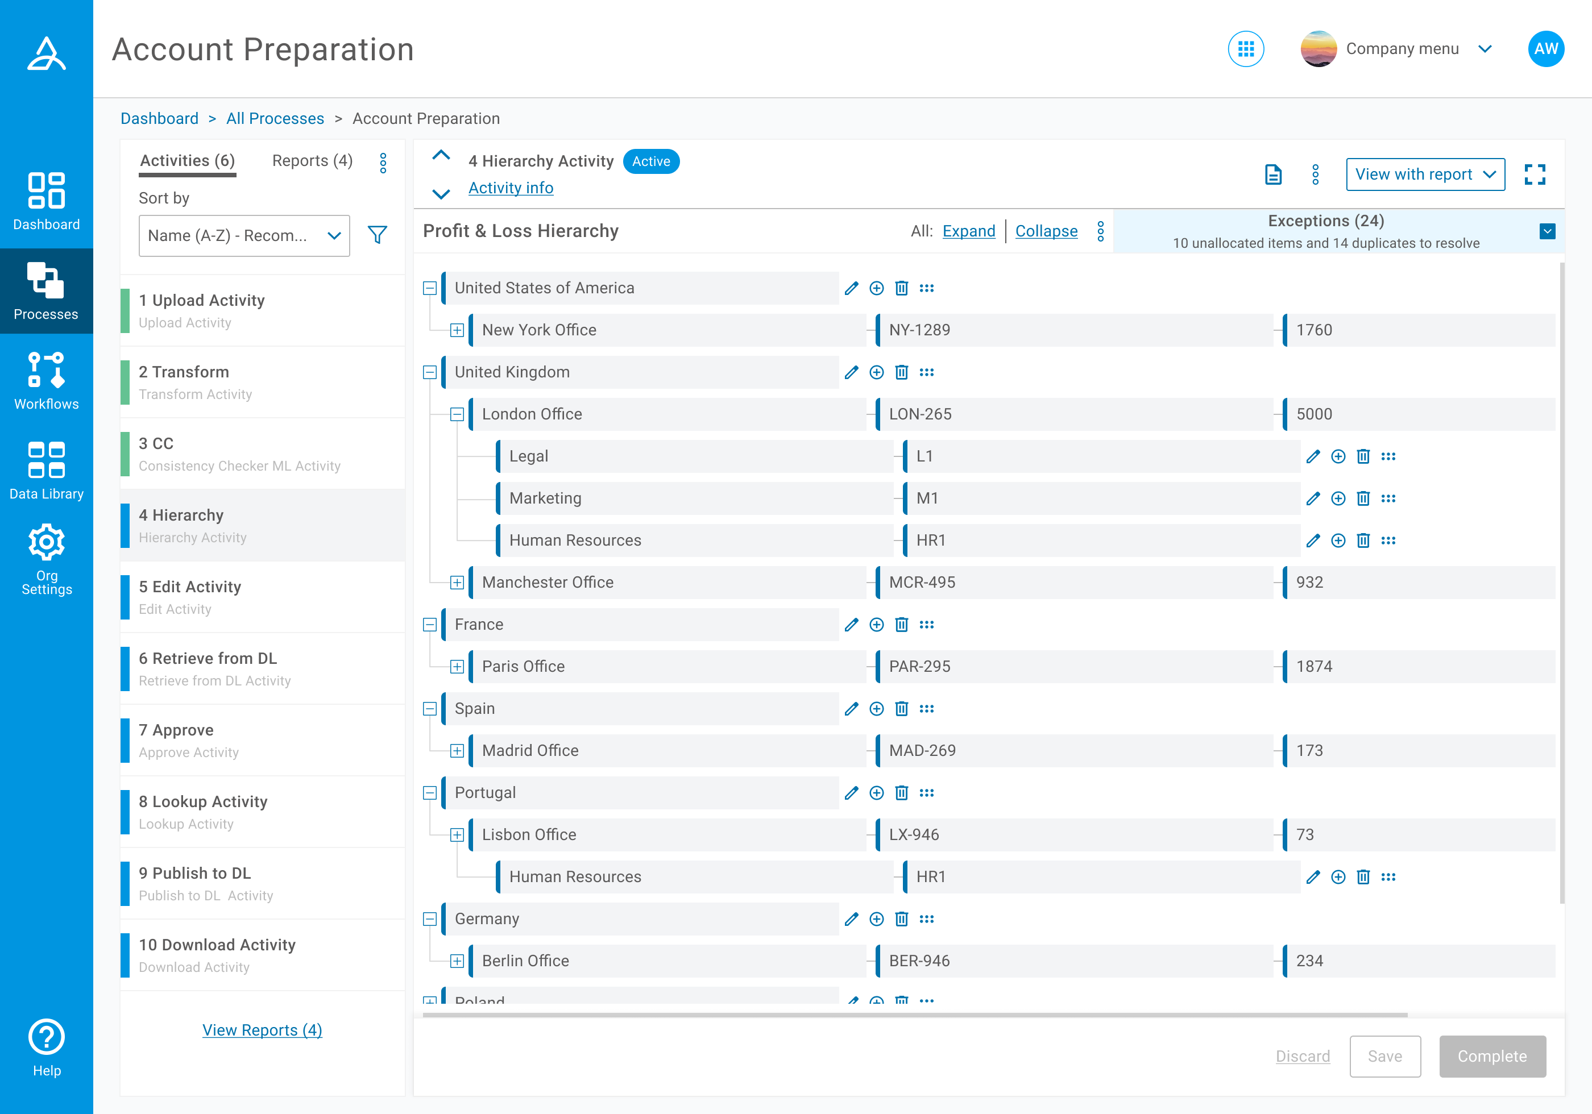Collapse the London Office tree node
1592x1114 pixels.
(457, 414)
